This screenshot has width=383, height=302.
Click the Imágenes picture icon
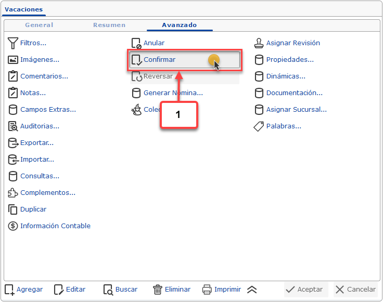[12, 60]
